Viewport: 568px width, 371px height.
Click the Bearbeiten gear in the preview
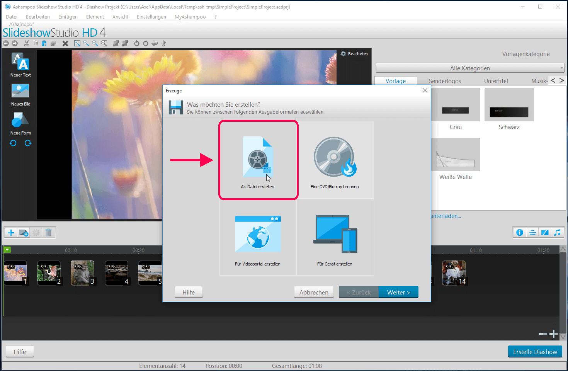[x=354, y=54]
